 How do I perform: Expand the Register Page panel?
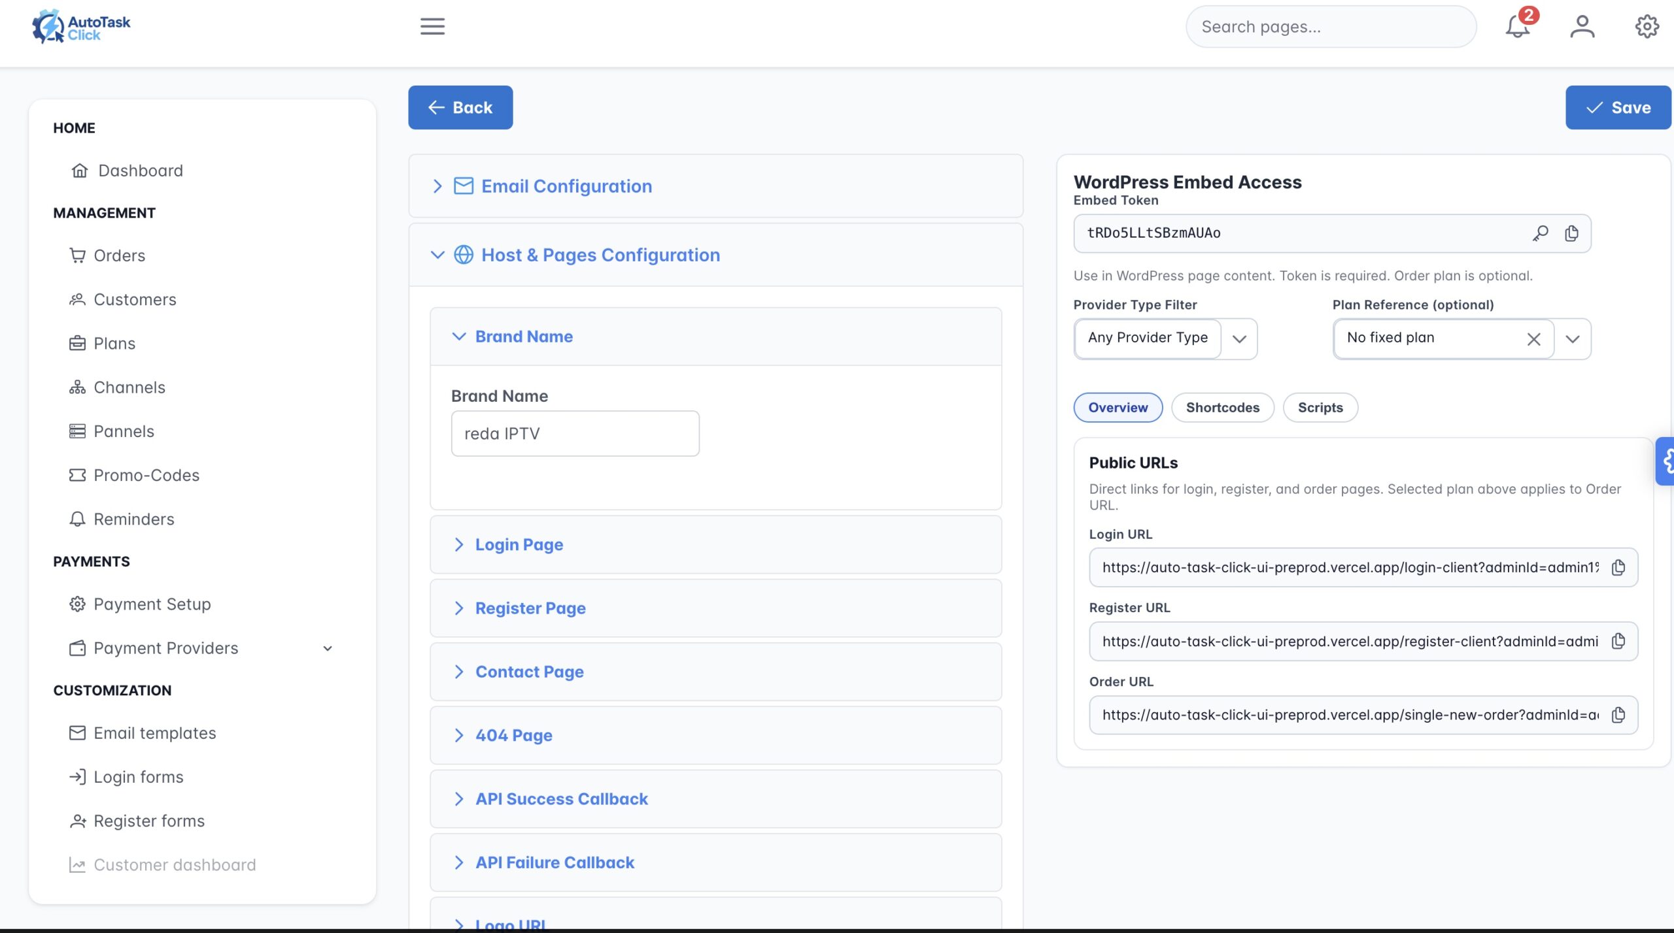click(x=715, y=608)
